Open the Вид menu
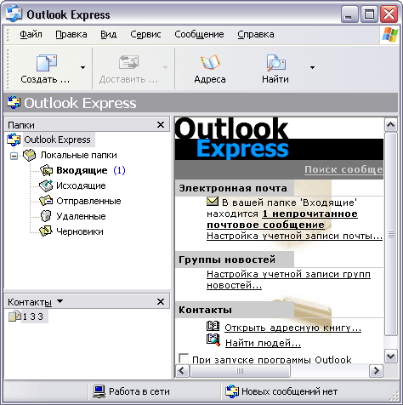 coord(109,34)
